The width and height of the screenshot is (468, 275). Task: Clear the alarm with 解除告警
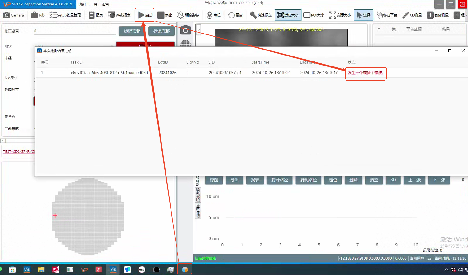(x=188, y=15)
